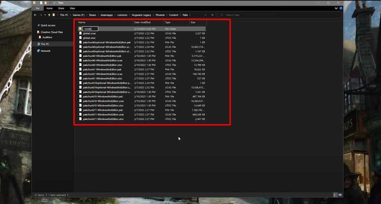381x204 pixels.
Task: Expand the address bar history dropdown
Action: [x=205, y=15]
